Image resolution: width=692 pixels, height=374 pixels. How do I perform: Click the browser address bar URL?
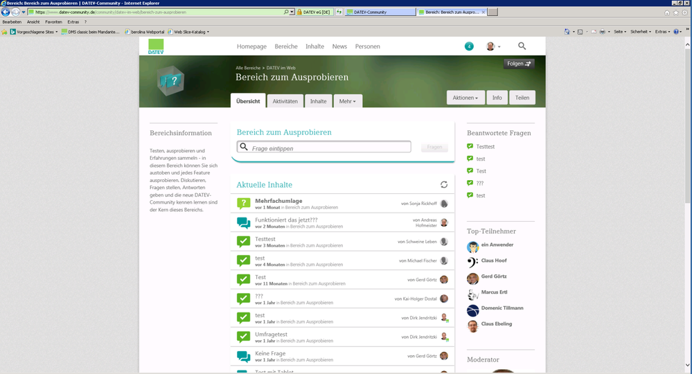click(x=154, y=12)
